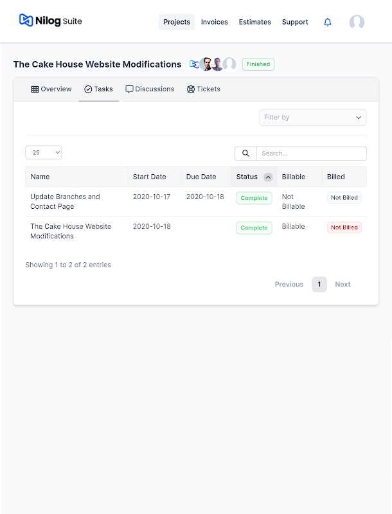Switch to the Overview tab
The image size is (392, 514).
click(51, 89)
